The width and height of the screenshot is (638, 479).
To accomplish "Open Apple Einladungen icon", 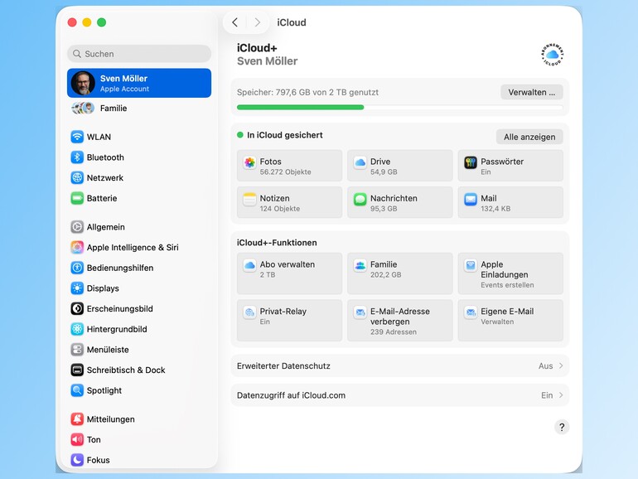I will coord(471,266).
